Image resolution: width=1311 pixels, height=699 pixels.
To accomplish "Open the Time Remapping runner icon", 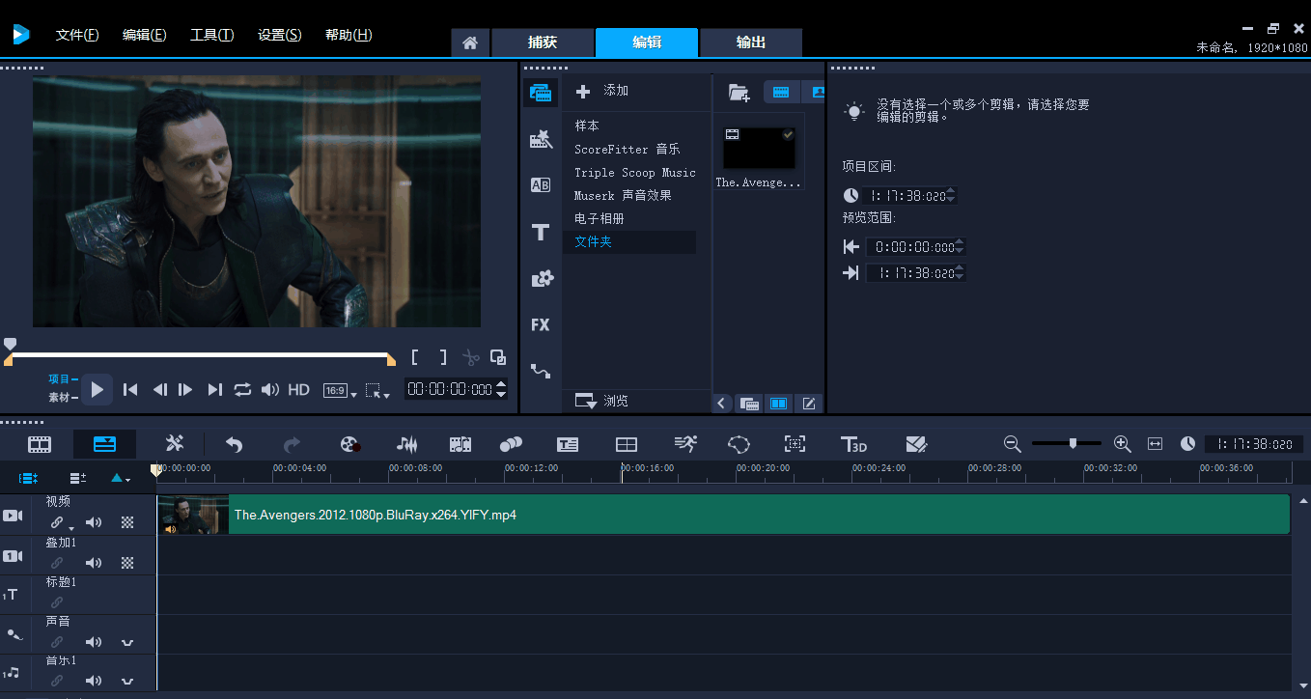I will click(x=685, y=444).
